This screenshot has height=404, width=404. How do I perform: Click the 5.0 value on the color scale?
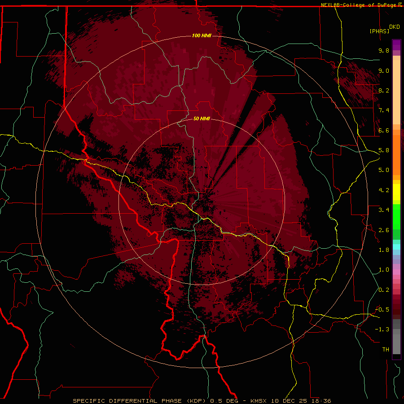[384, 170]
